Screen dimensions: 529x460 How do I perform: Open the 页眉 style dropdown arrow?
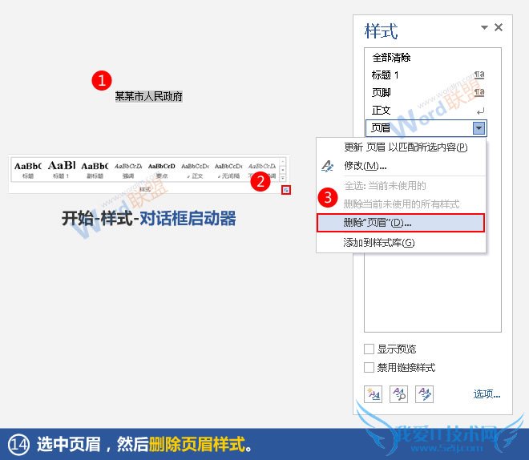[479, 128]
